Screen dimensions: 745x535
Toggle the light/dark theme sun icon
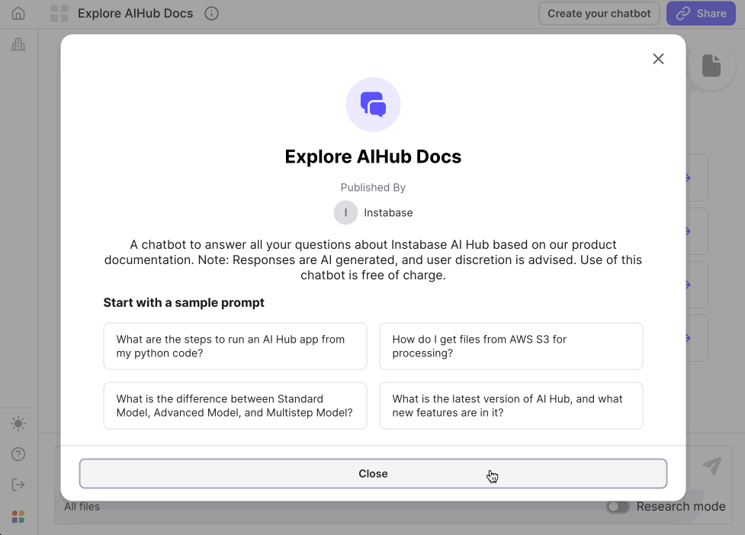[x=18, y=424]
